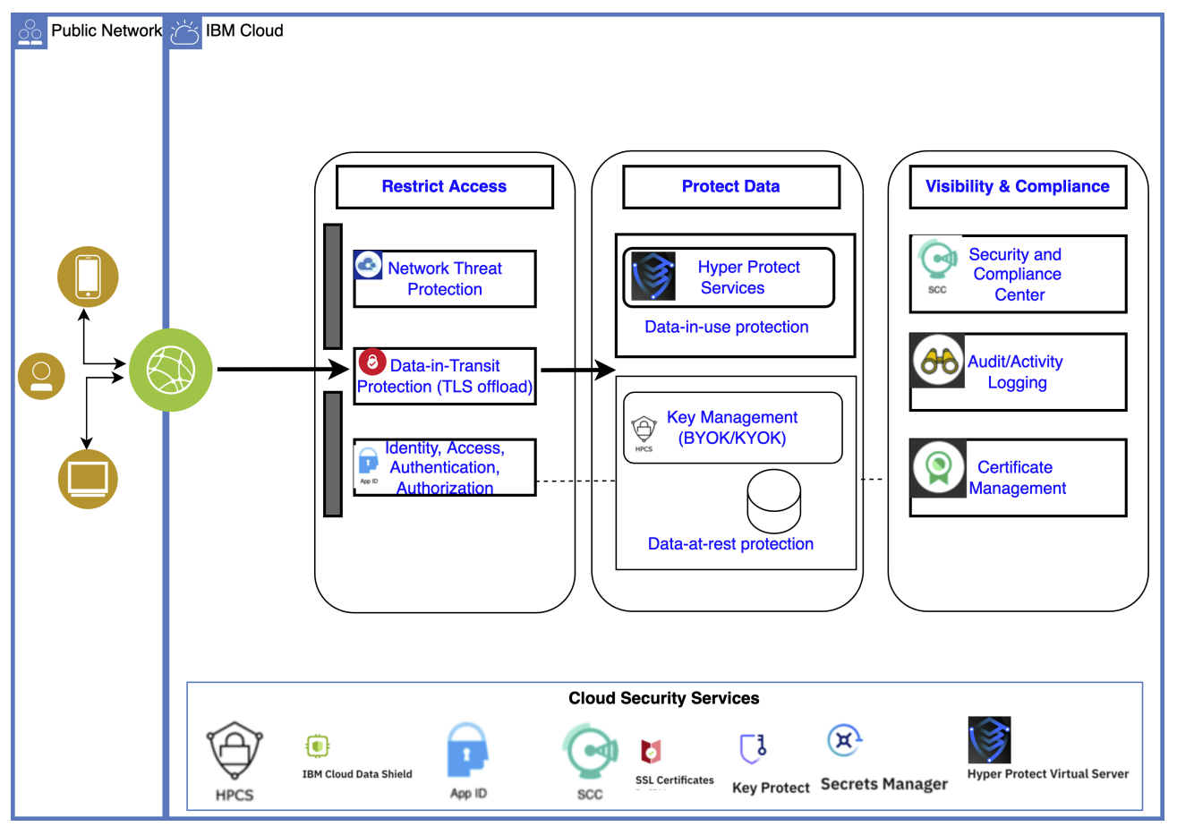Click the Security and Compliance Center text

click(x=1017, y=275)
